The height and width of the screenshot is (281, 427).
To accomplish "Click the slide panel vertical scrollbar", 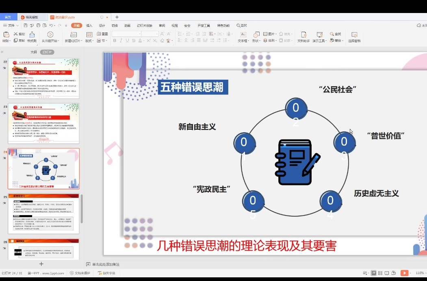I will tap(82, 208).
